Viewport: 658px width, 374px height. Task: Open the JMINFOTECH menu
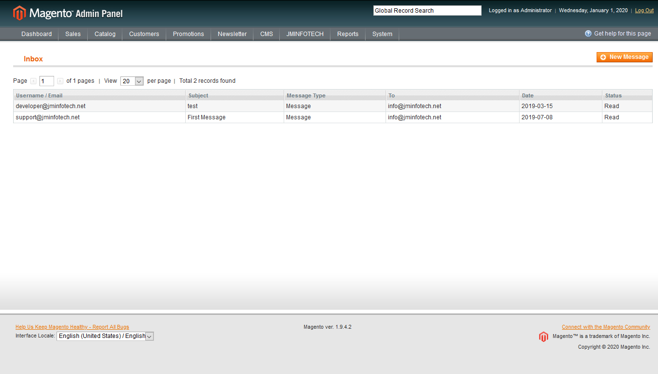(x=305, y=34)
